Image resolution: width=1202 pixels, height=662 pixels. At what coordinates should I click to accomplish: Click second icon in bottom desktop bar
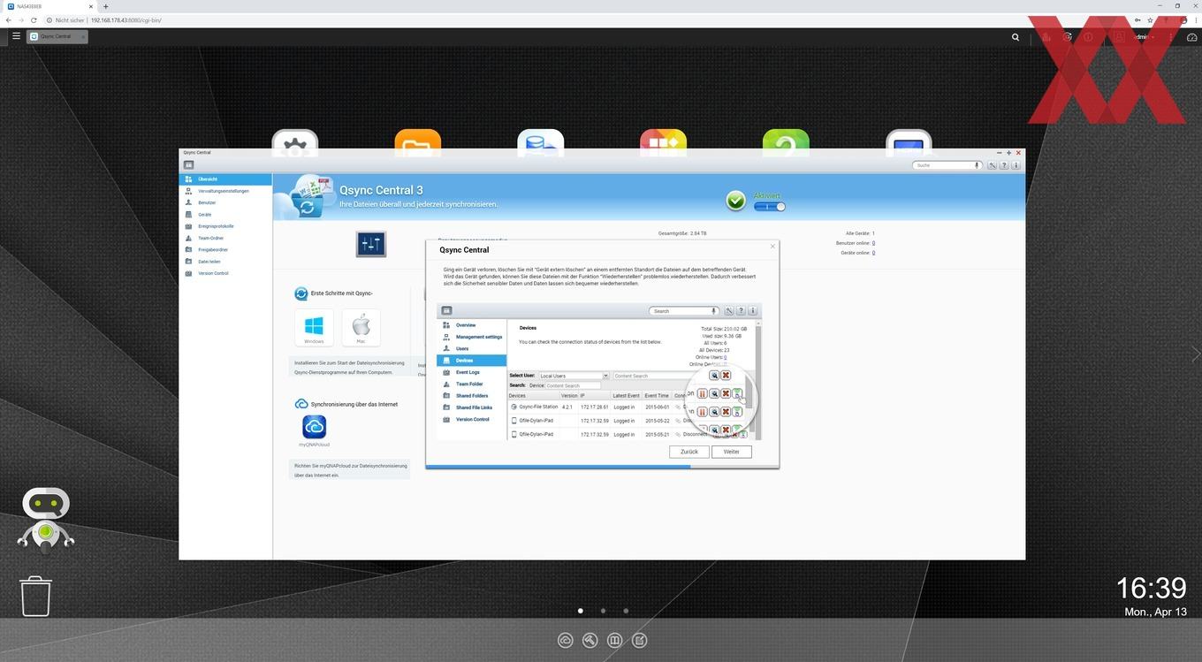[590, 640]
